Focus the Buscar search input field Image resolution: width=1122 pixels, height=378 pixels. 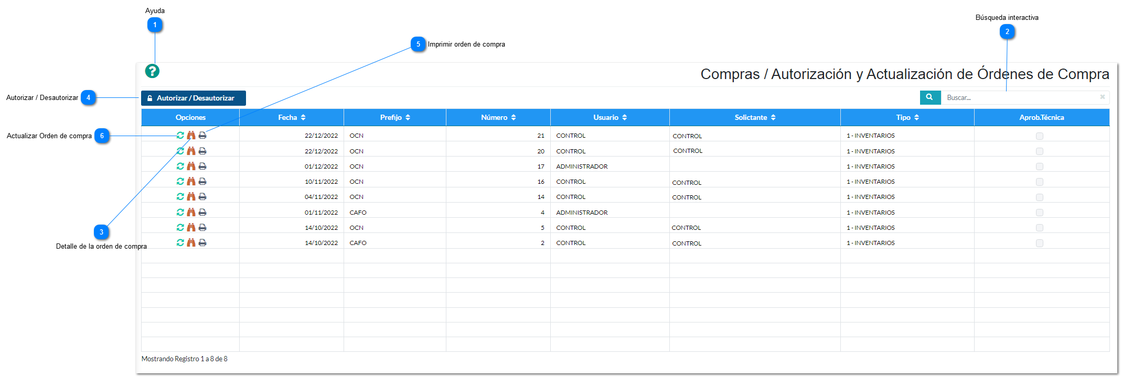click(1025, 97)
